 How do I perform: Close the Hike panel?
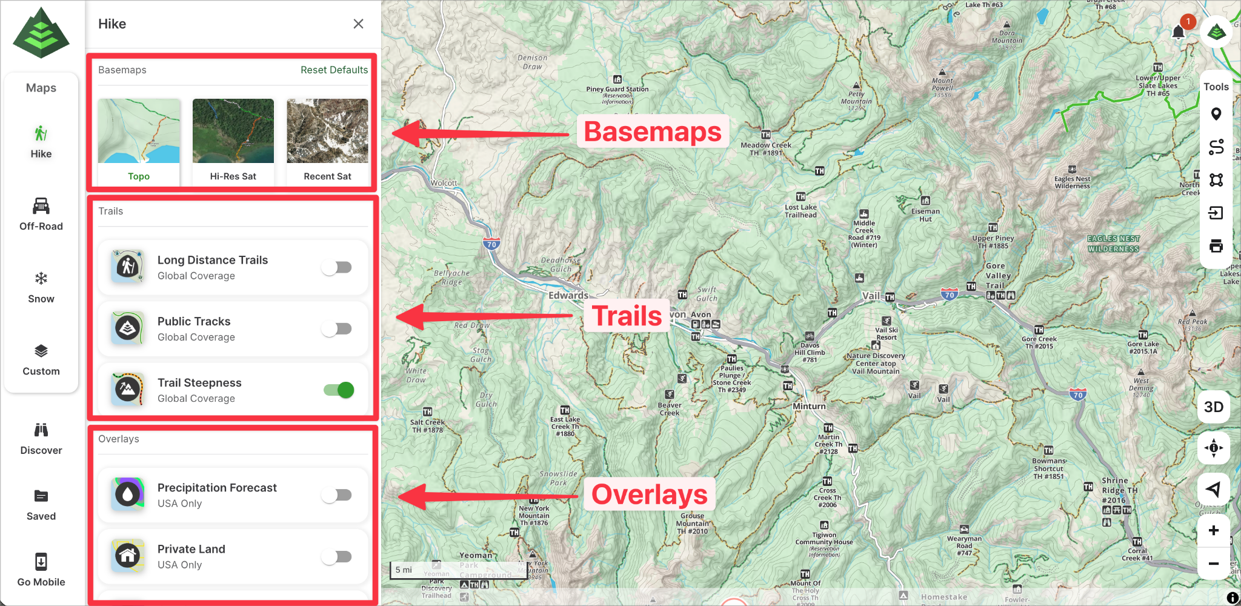[358, 24]
